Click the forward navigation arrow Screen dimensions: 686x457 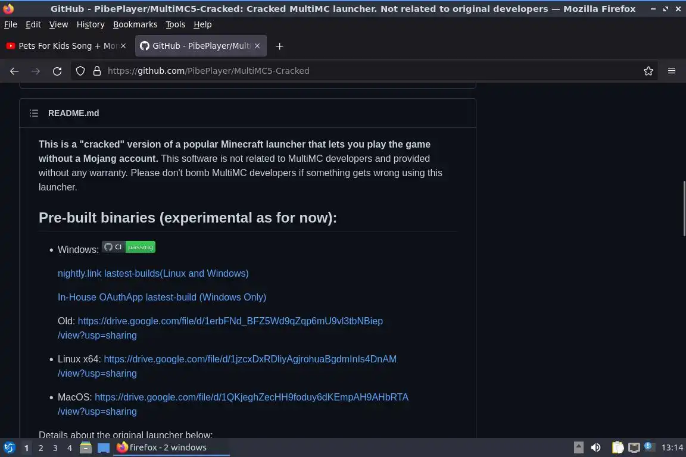[36, 71]
